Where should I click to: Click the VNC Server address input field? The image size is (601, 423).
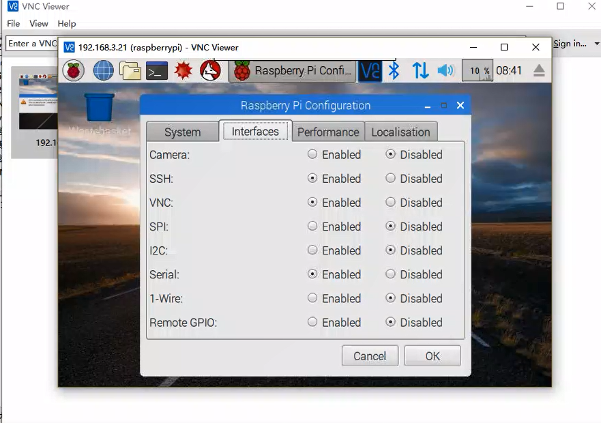(x=32, y=44)
